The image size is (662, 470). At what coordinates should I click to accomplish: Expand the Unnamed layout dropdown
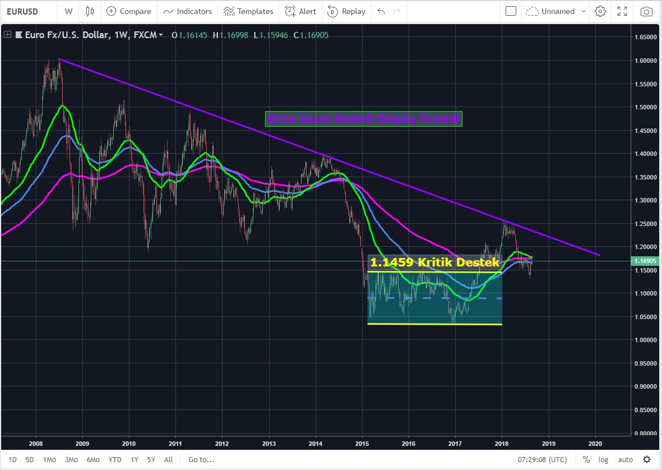click(584, 11)
